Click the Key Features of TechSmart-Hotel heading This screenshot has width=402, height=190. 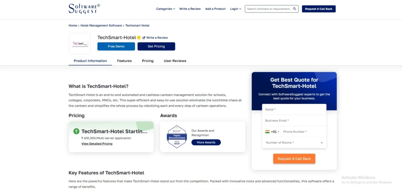[x=106, y=173]
